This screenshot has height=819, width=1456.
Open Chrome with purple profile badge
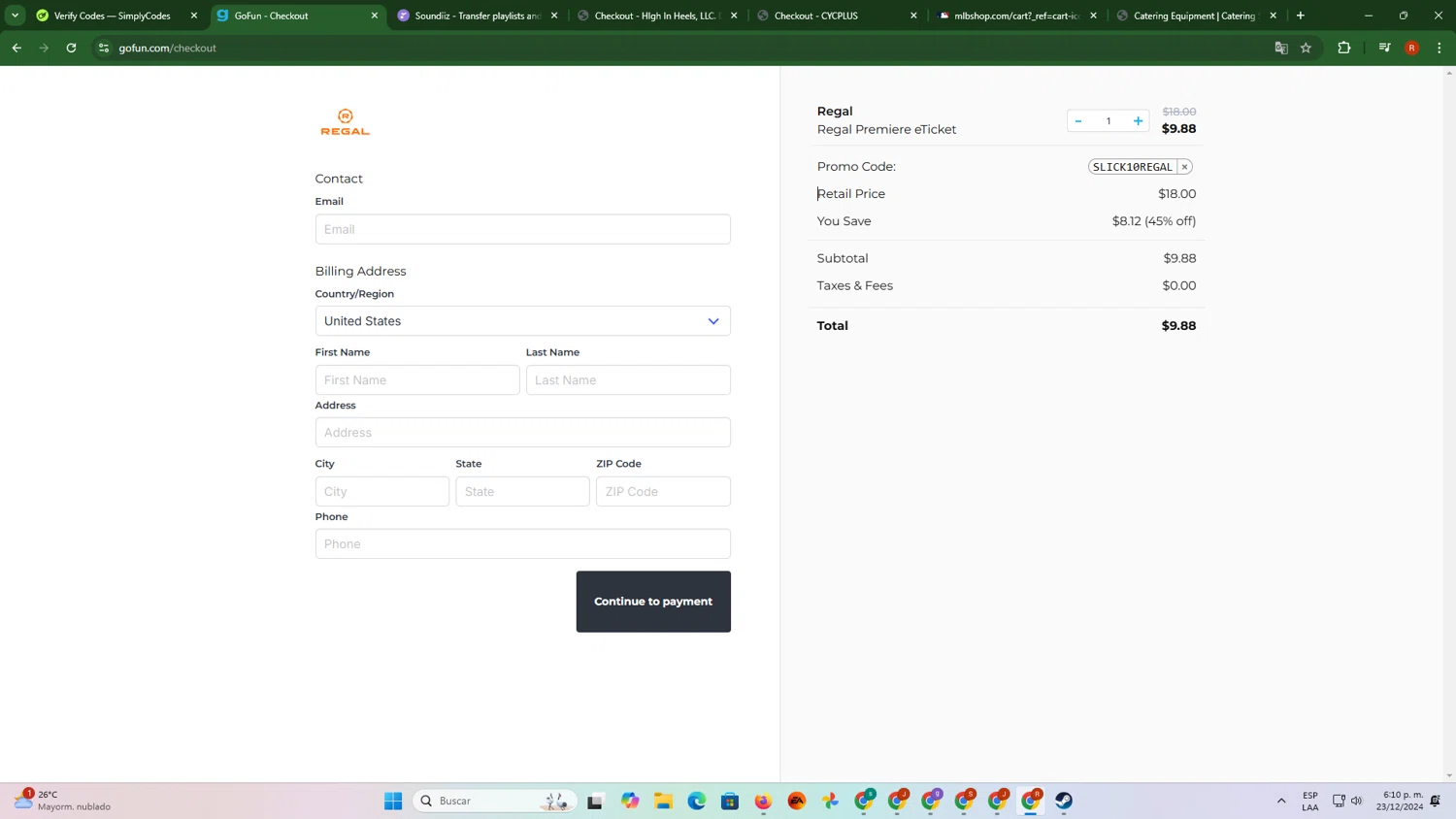pyautogui.click(x=931, y=801)
